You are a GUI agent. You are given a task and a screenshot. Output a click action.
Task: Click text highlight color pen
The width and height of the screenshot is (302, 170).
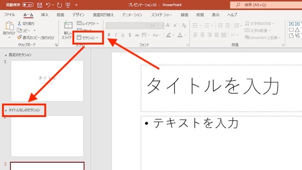point(169,35)
